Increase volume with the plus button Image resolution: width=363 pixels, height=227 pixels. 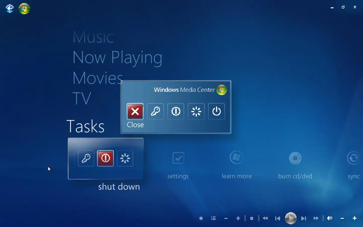pos(355,218)
